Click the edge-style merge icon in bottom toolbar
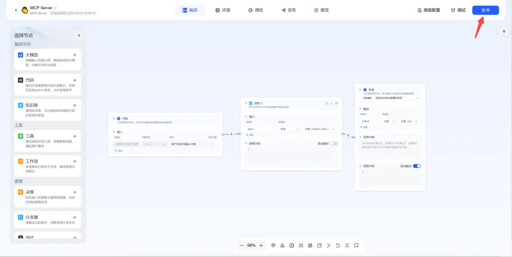 (x=329, y=245)
